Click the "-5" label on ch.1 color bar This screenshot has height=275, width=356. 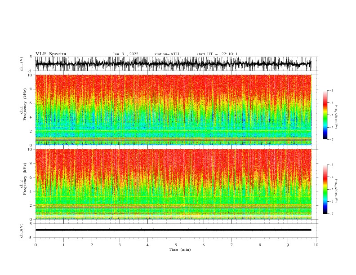[332, 115]
